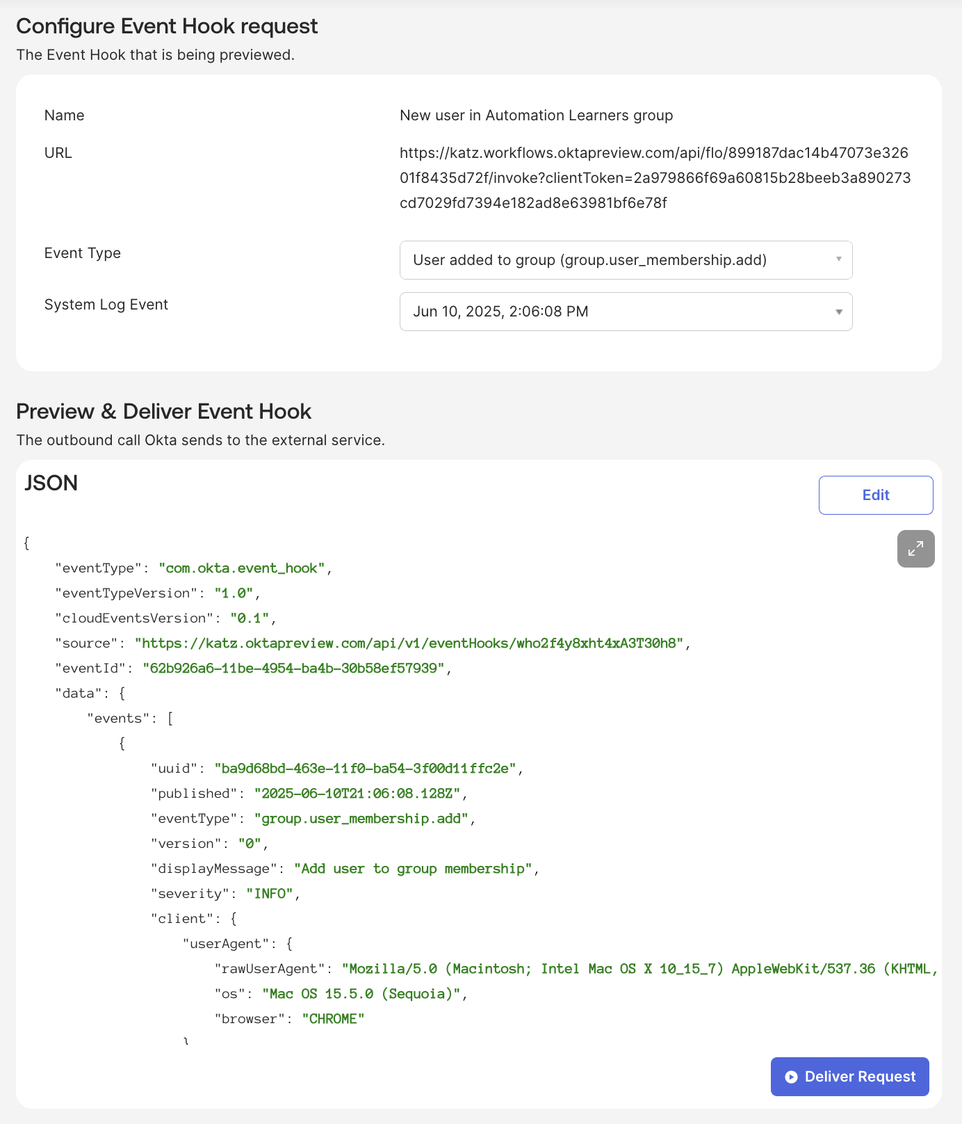Click the Edit button for the JSON payload
The image size is (962, 1124).
pos(875,495)
